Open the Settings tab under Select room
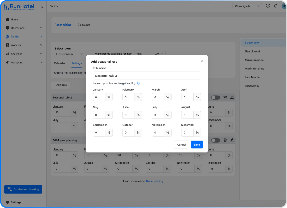Image resolution: width=287 pixels, height=208 pixels. click(x=77, y=63)
